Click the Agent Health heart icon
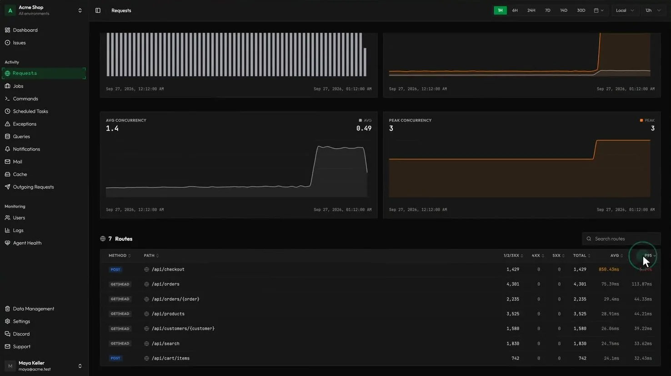 tap(7, 243)
